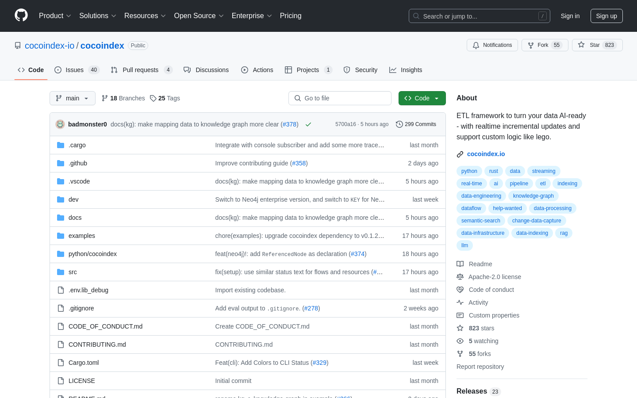This screenshot has width=637, height=398.
Task: Click the .vscode folder icon
Action: [61, 181]
